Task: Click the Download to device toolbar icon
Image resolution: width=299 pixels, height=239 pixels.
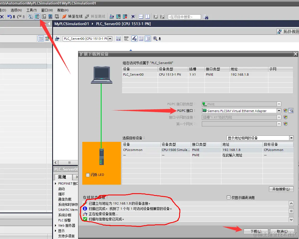Action: [37, 17]
